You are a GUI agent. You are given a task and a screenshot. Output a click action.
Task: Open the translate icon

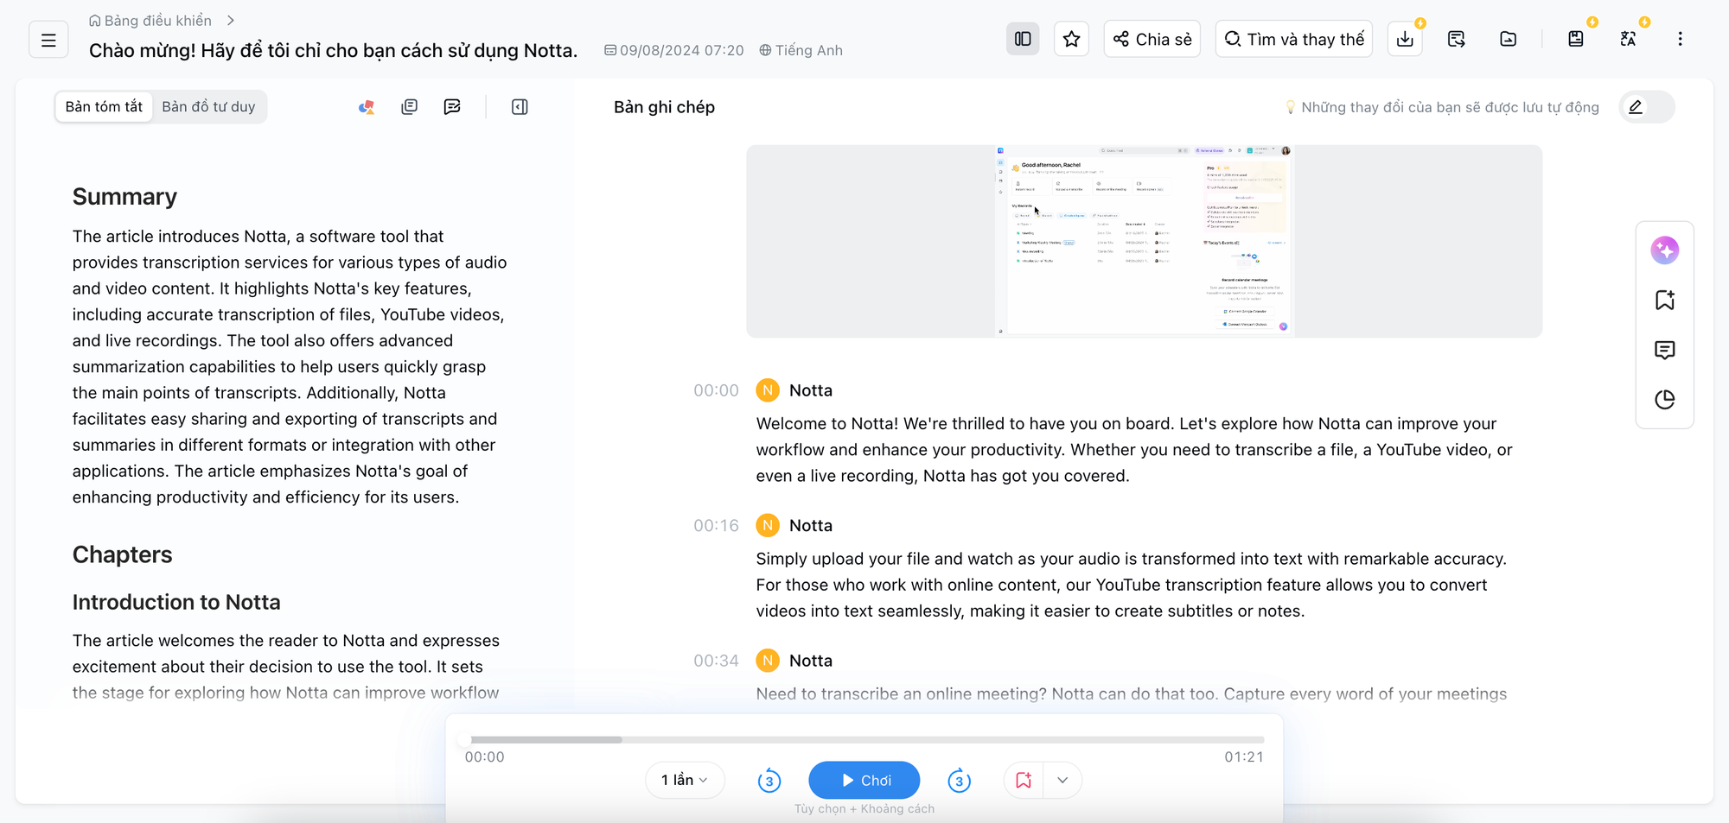tap(1628, 39)
